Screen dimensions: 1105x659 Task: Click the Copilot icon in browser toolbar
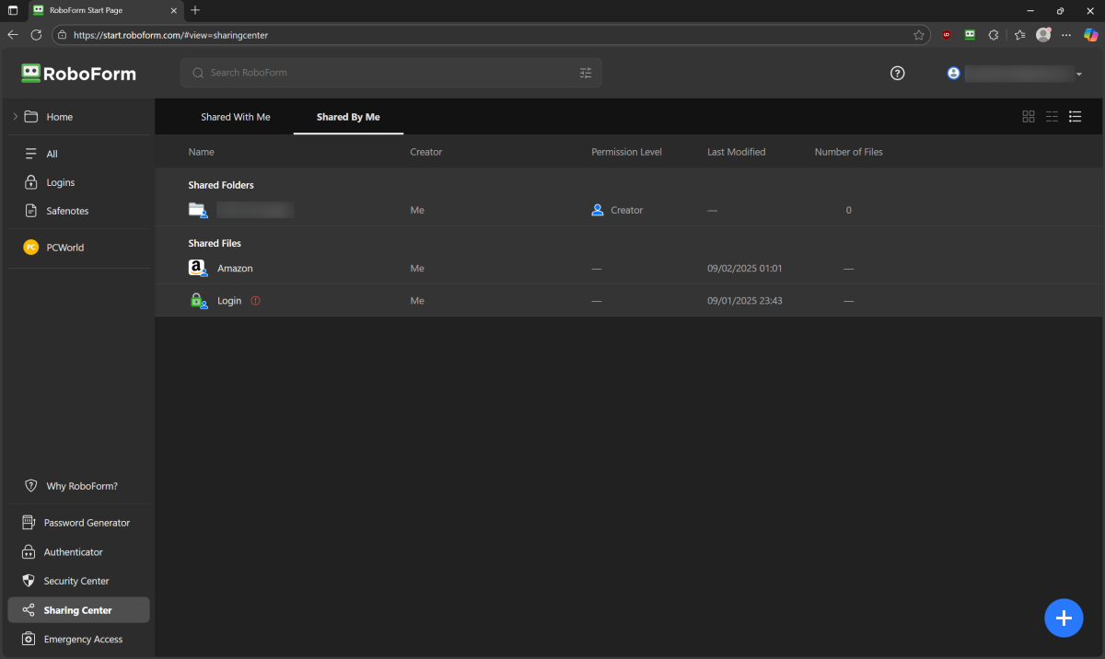pos(1092,35)
